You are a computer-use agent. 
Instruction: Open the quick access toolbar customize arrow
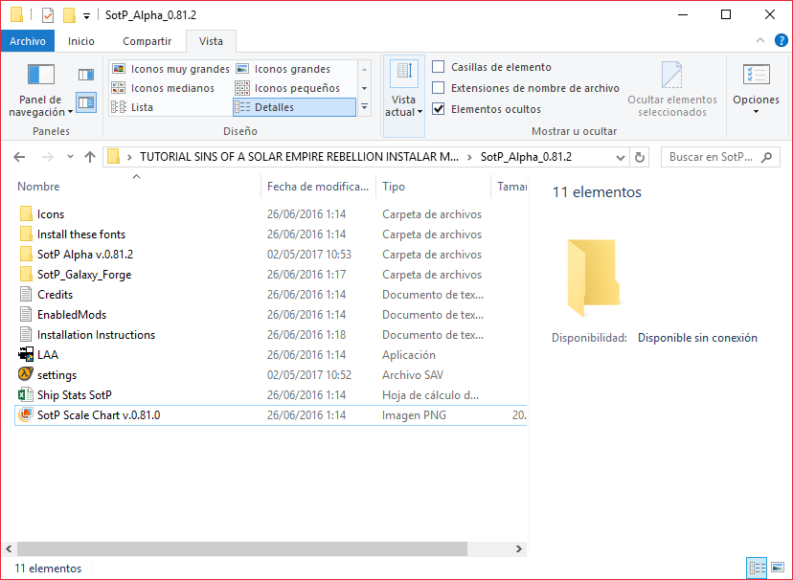(86, 16)
